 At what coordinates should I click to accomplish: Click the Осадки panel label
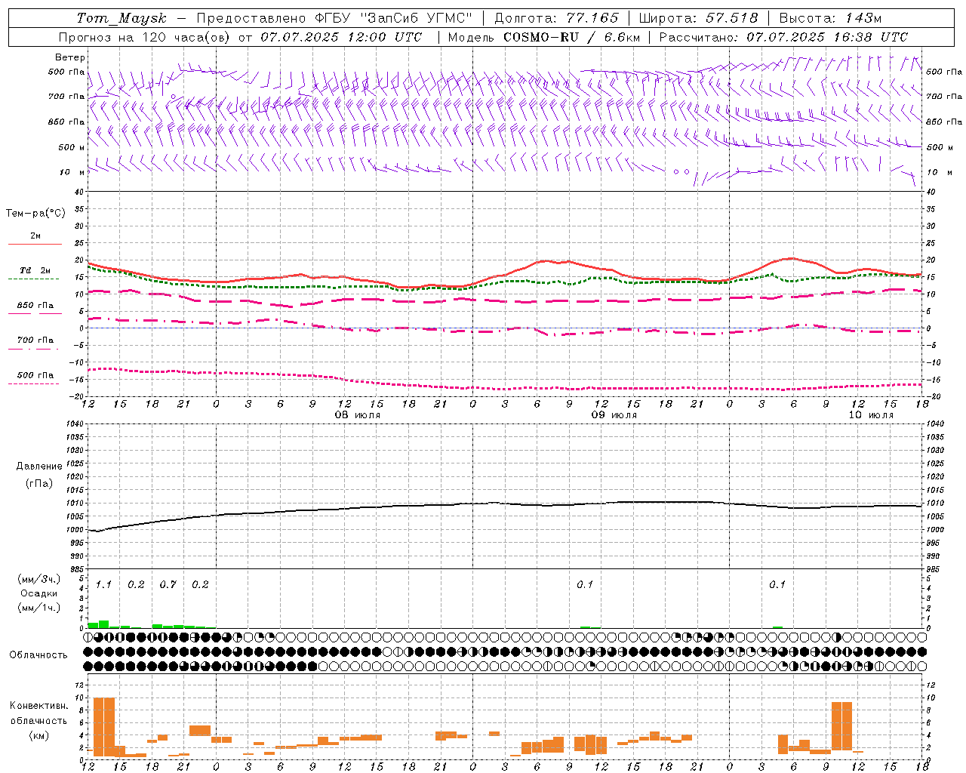[39, 593]
